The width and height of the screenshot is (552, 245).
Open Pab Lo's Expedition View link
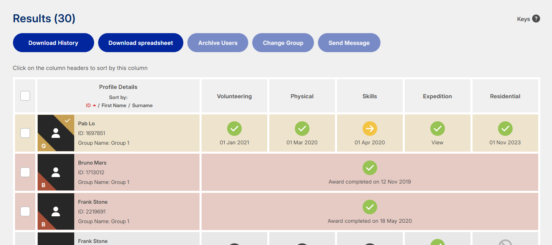coord(438,143)
